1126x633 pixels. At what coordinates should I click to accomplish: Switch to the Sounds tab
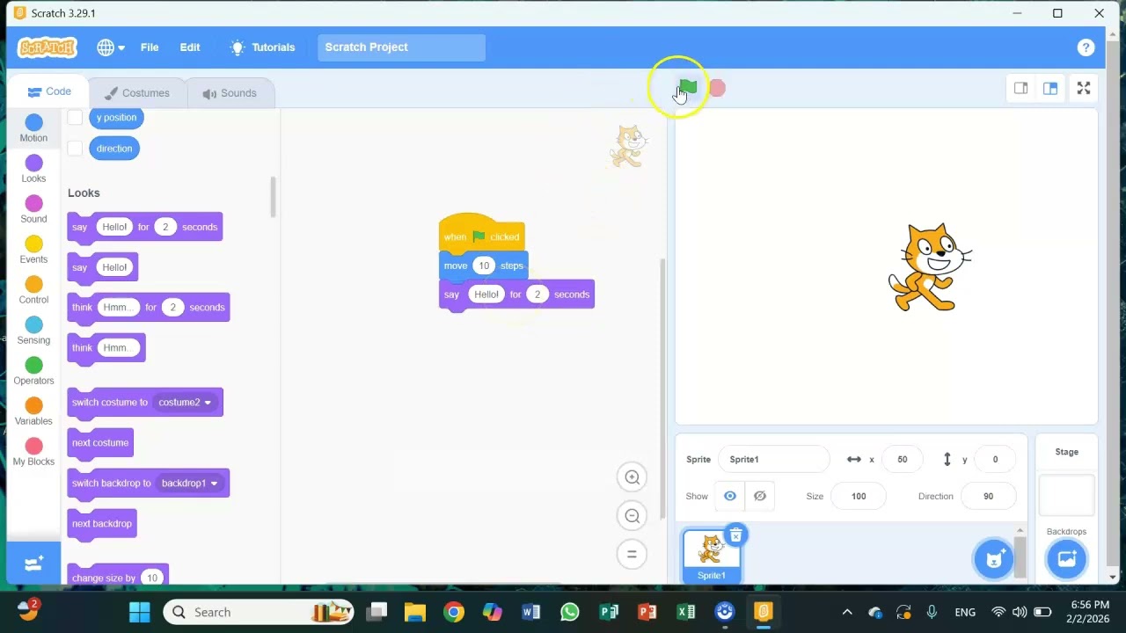(x=229, y=93)
